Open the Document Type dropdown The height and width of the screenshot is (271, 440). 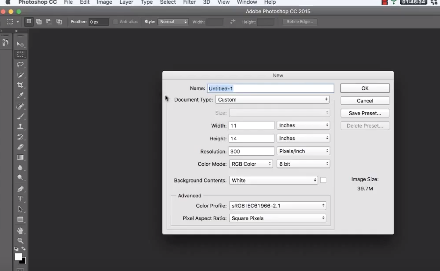[272, 99]
